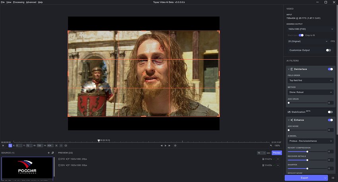Click the Export button

[304, 178]
